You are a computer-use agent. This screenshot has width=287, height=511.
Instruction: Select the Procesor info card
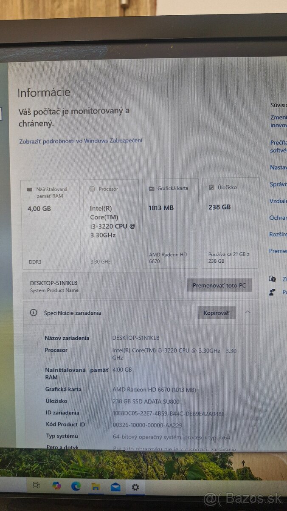pyautogui.click(x=110, y=225)
